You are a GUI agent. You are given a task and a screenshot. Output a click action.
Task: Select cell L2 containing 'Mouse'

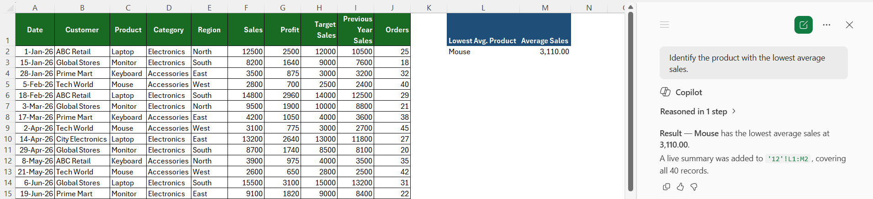(483, 51)
